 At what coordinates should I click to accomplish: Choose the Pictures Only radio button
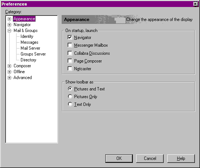tap(70, 96)
